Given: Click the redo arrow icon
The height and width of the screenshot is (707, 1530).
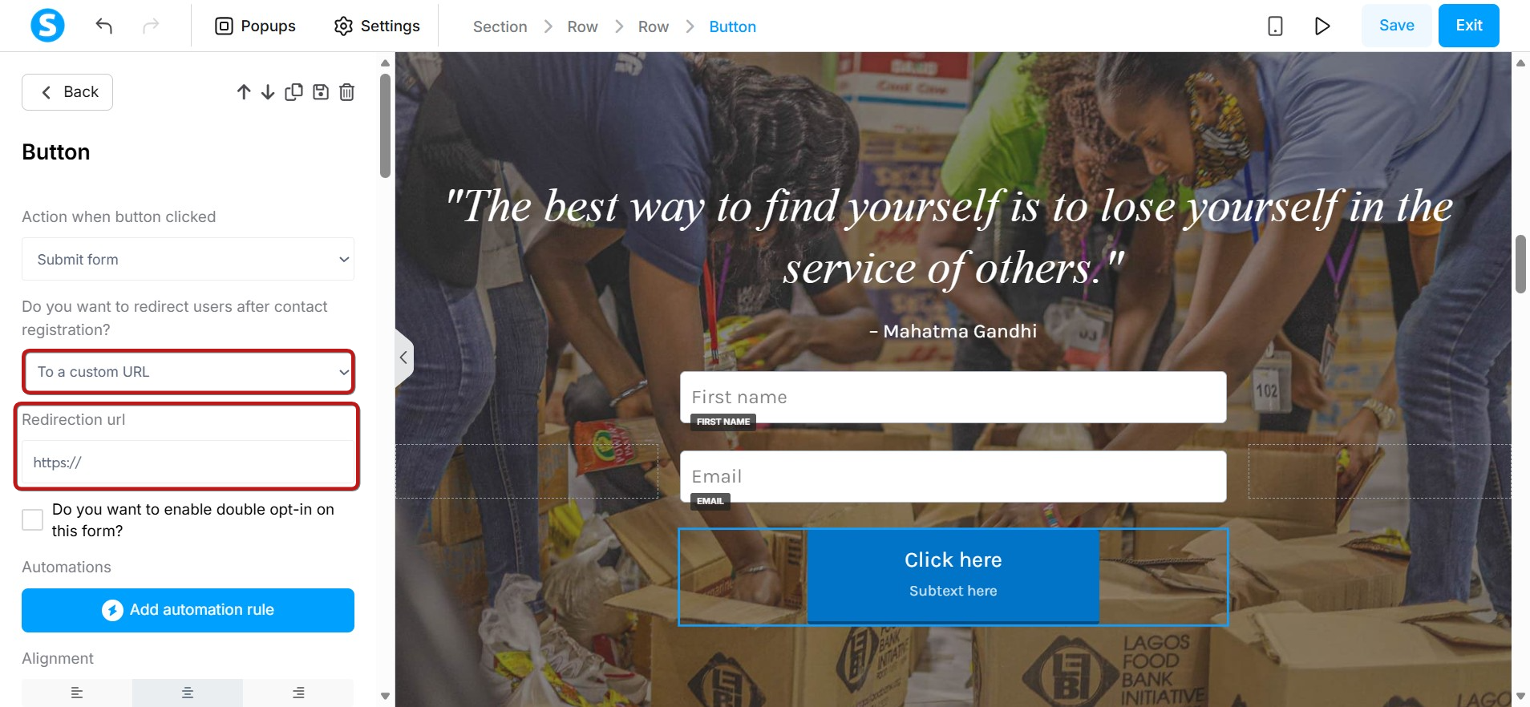Looking at the screenshot, I should click(x=151, y=26).
